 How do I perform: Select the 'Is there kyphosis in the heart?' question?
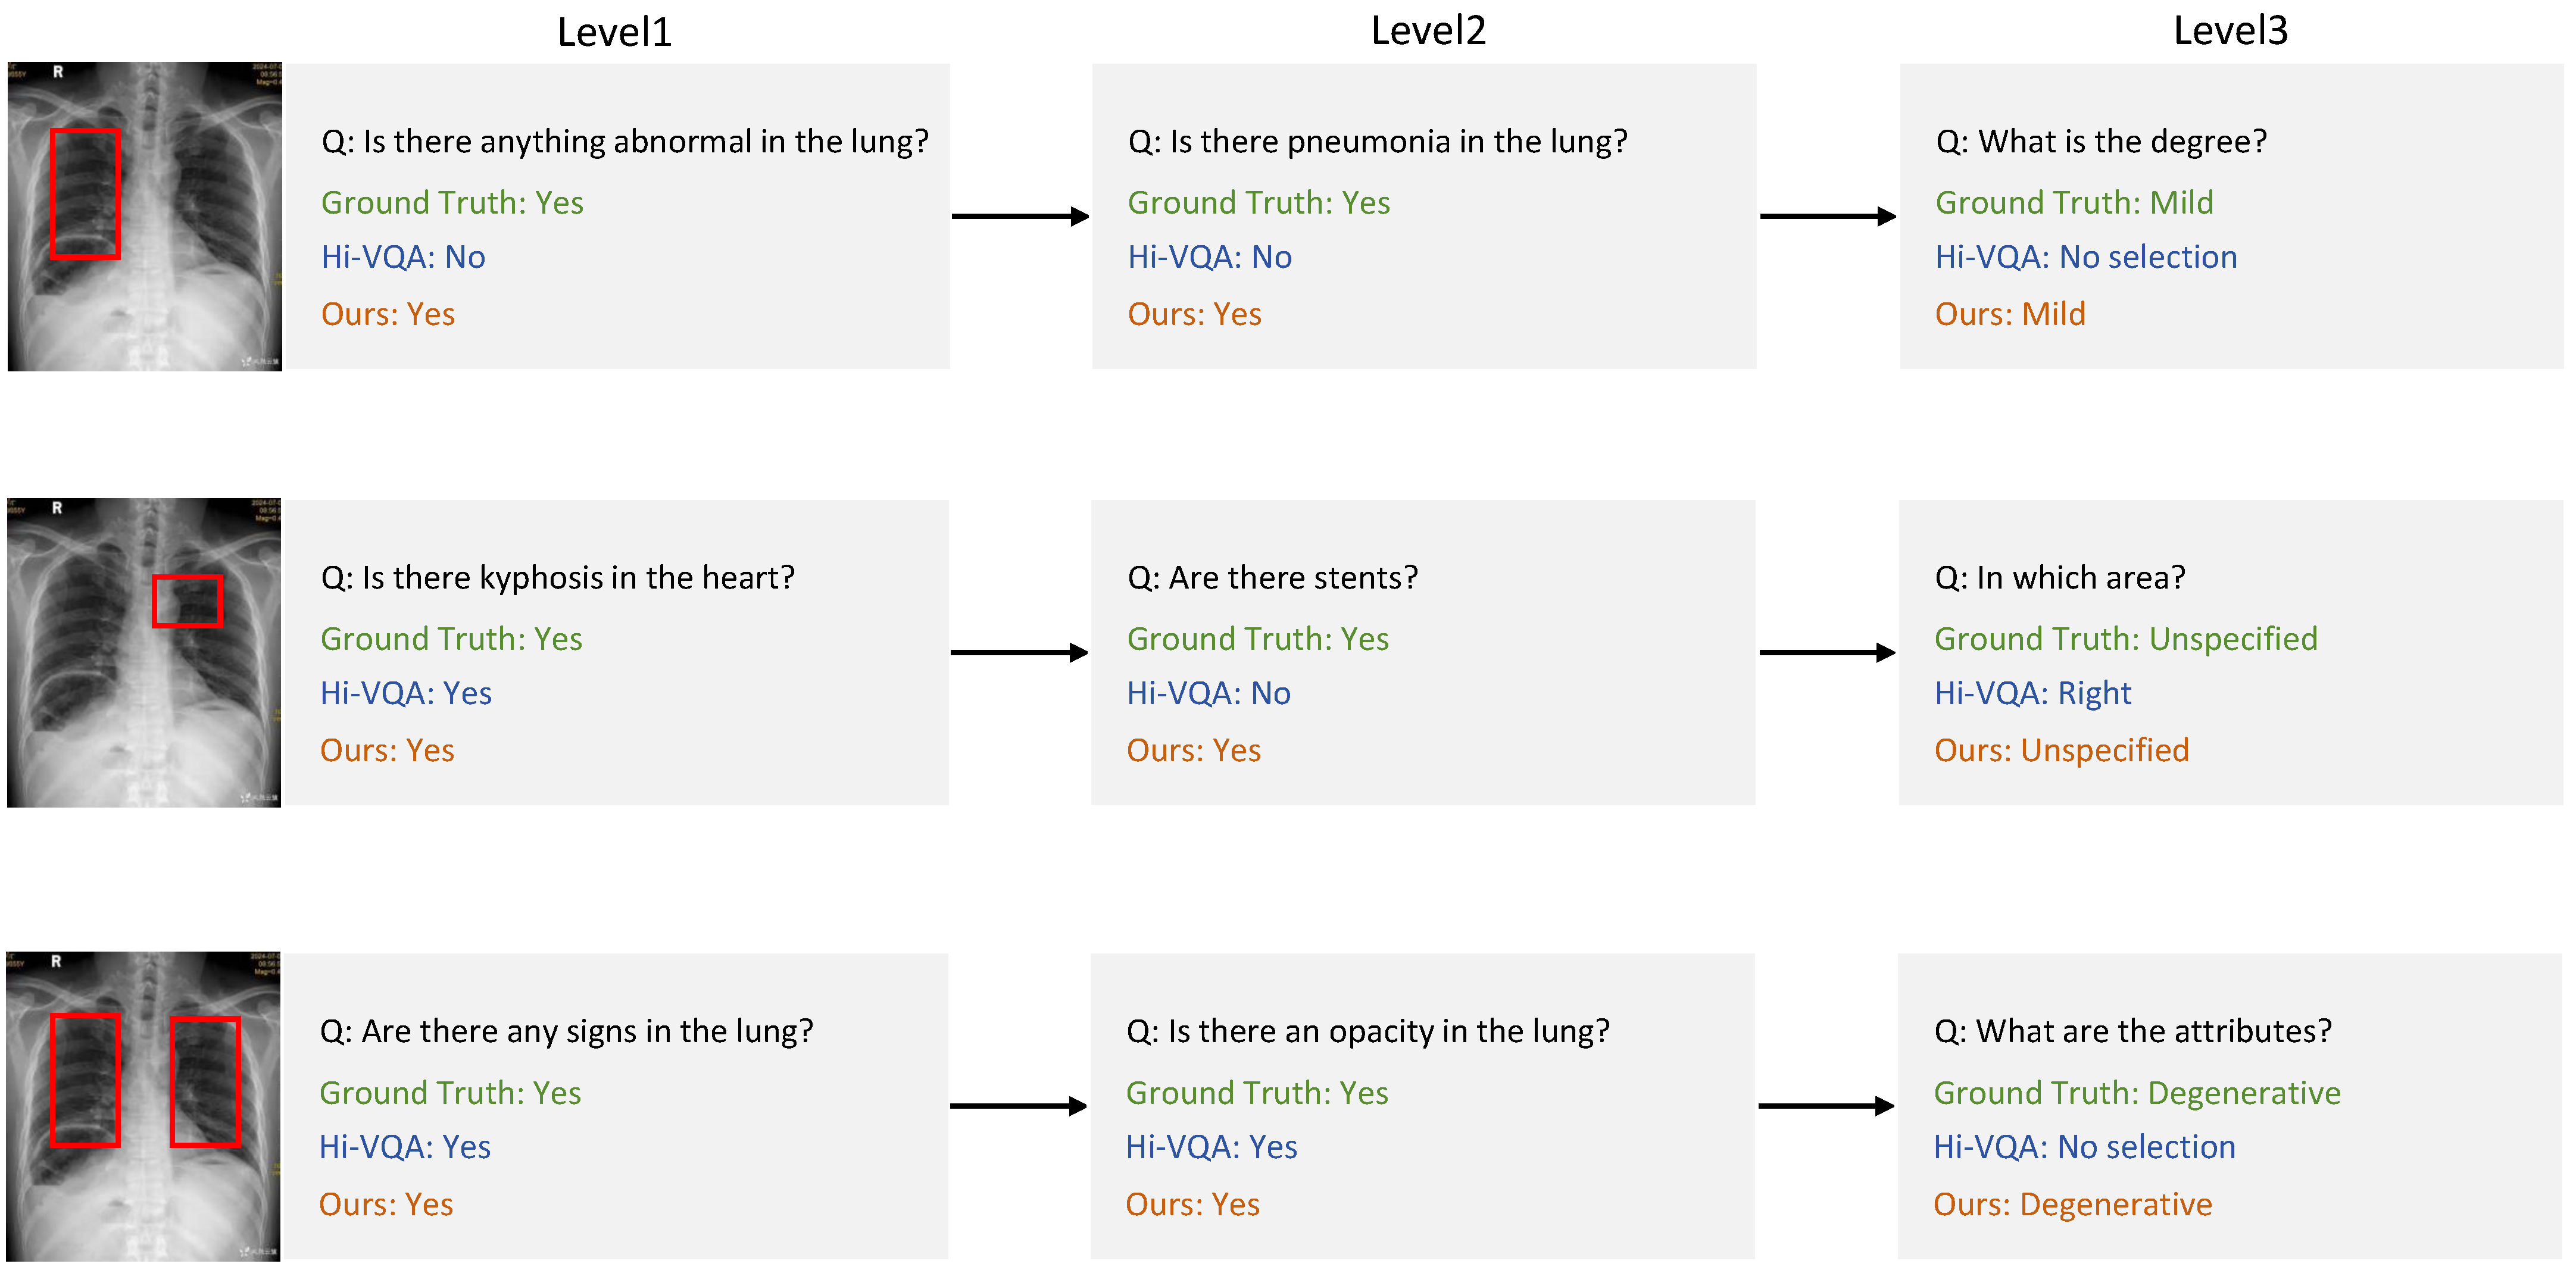[x=557, y=578]
